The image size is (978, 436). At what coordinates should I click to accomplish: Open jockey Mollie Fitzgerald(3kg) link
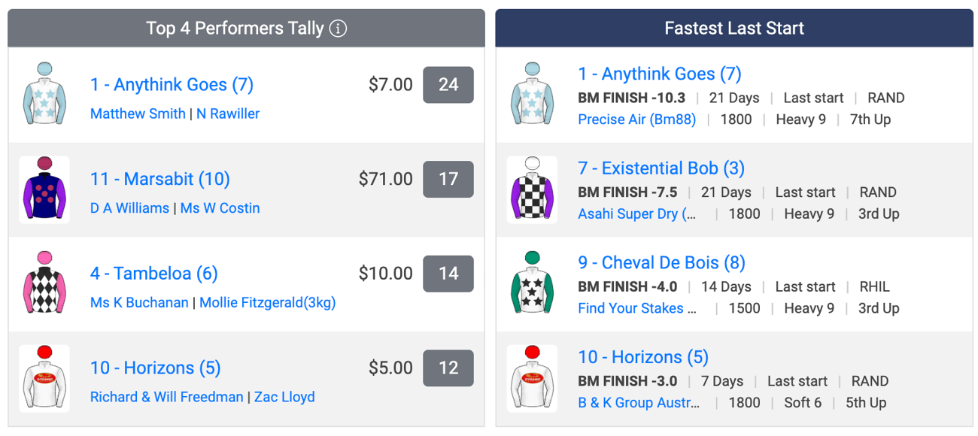(268, 302)
